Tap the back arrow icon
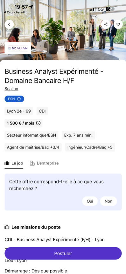The image size is (126, 274). (x=9, y=24)
